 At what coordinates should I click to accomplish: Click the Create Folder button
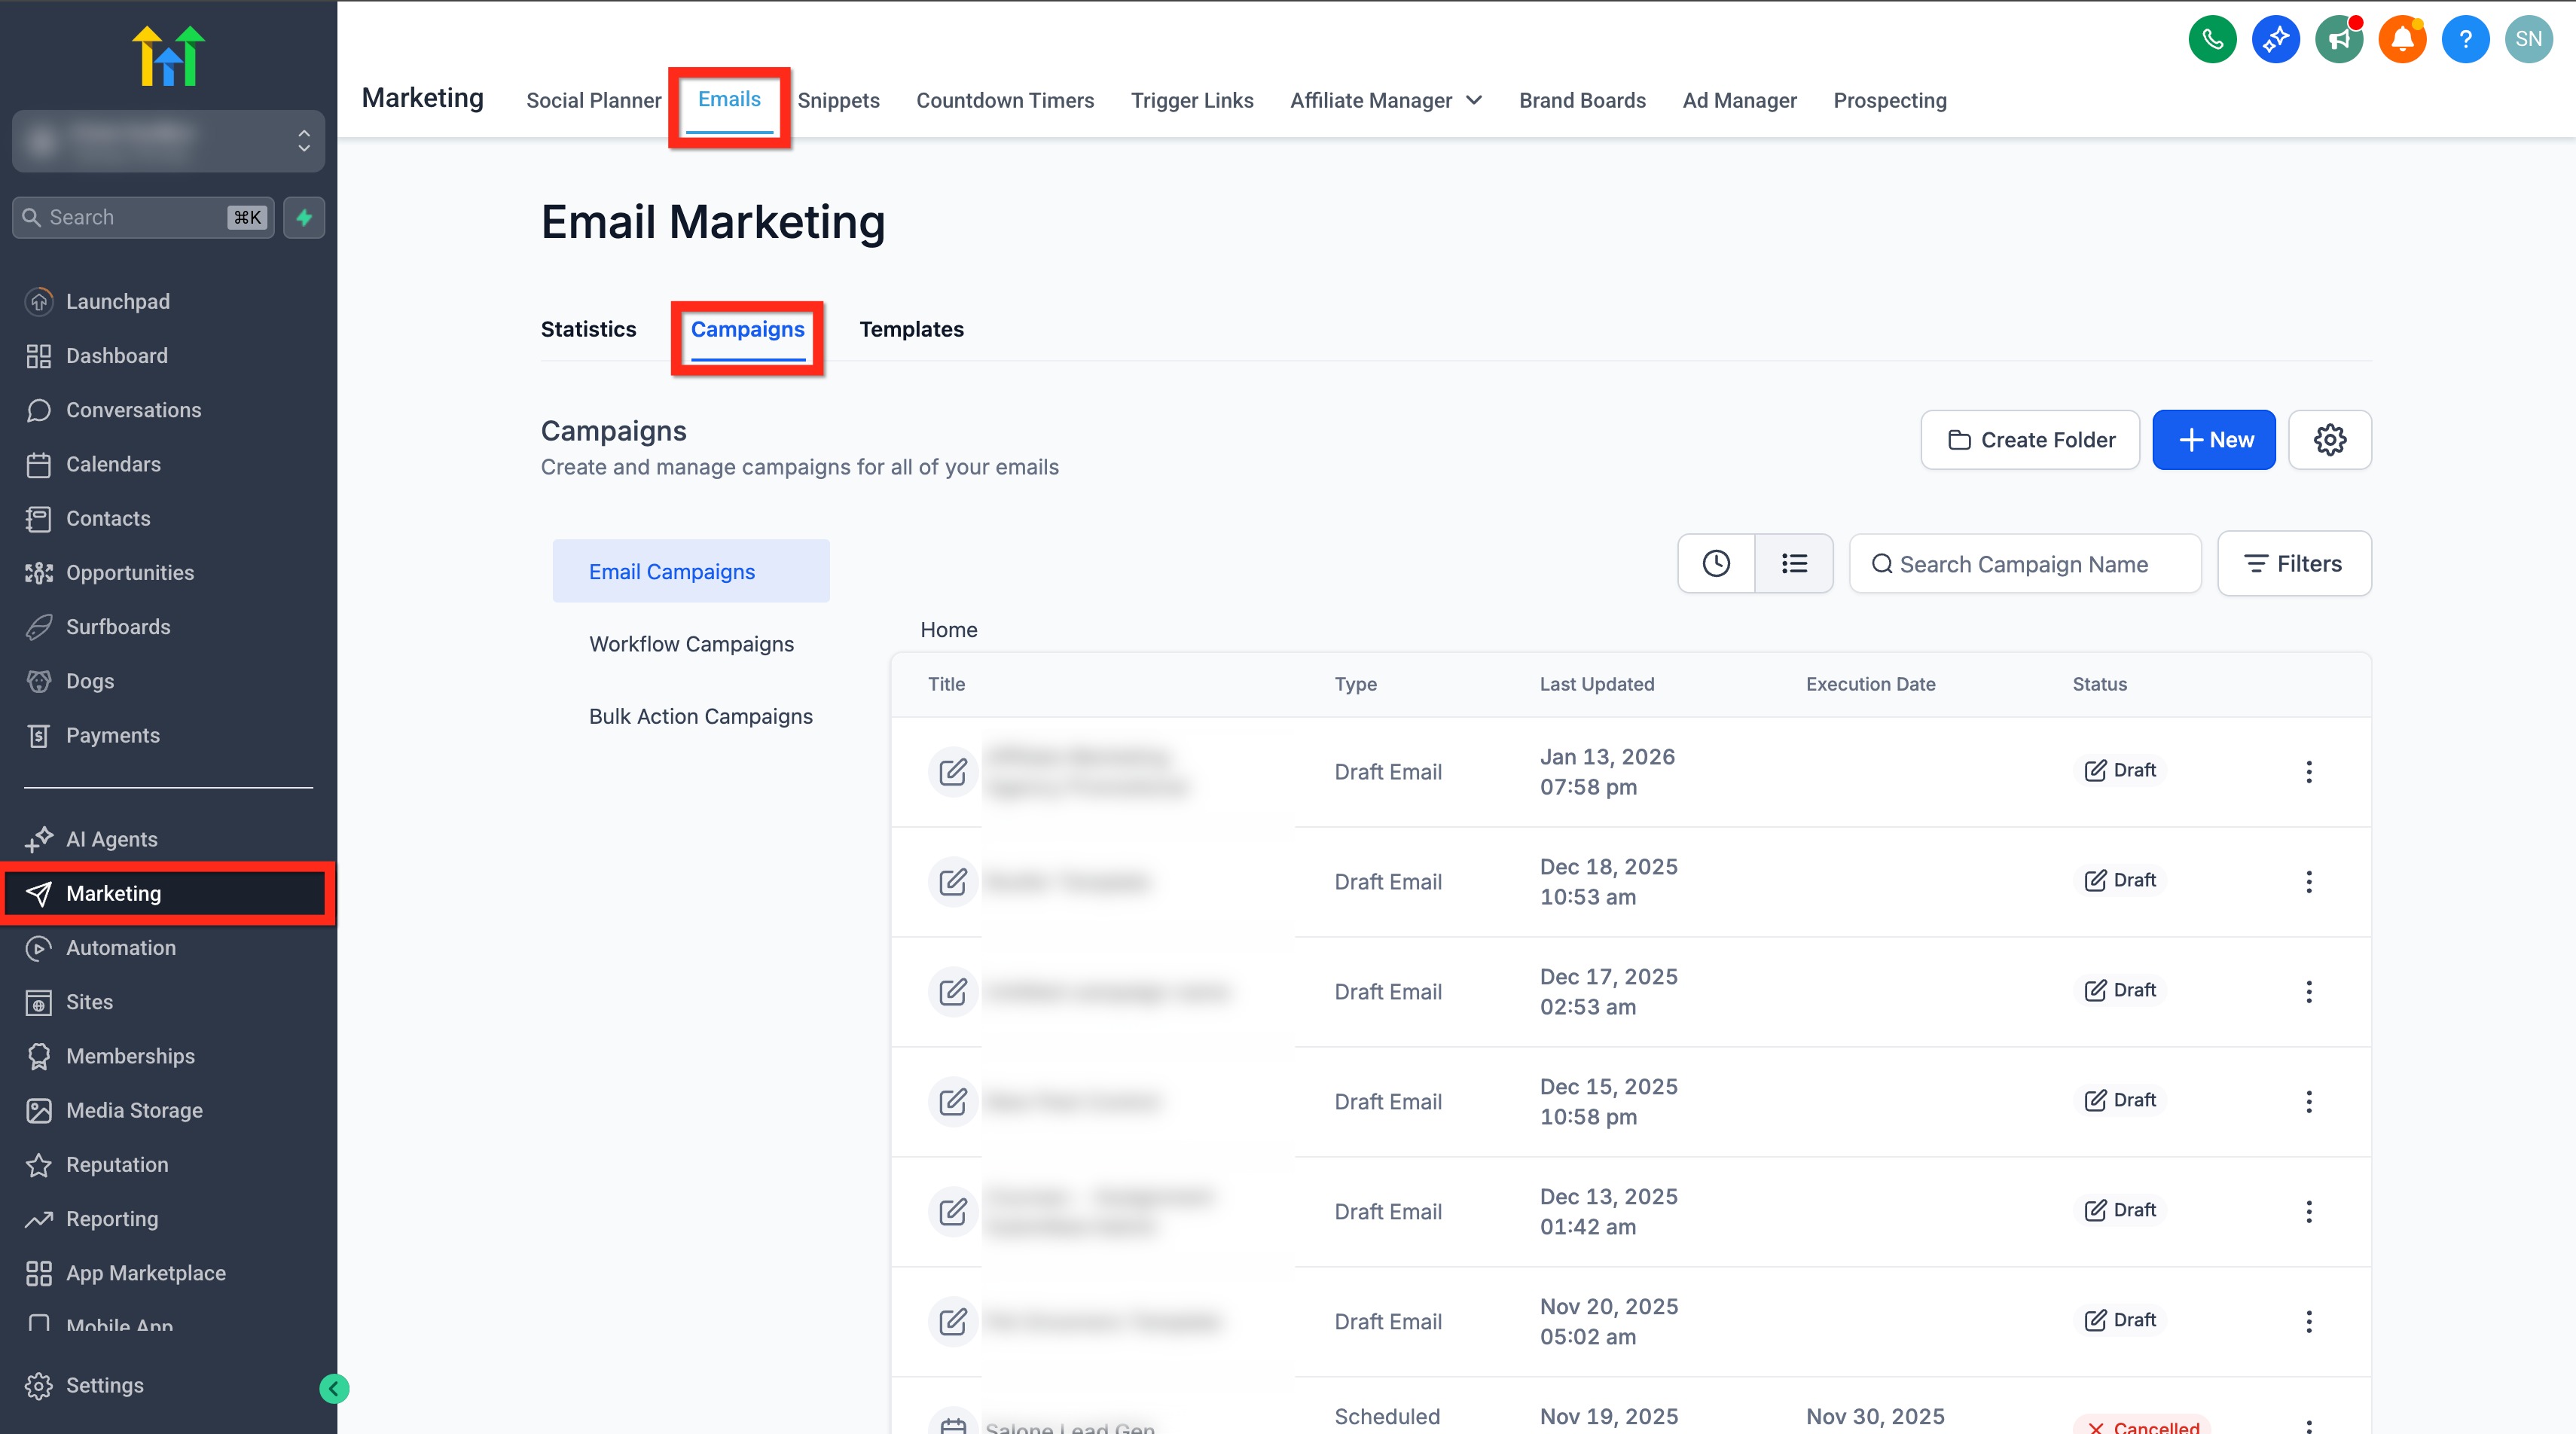click(x=2029, y=440)
